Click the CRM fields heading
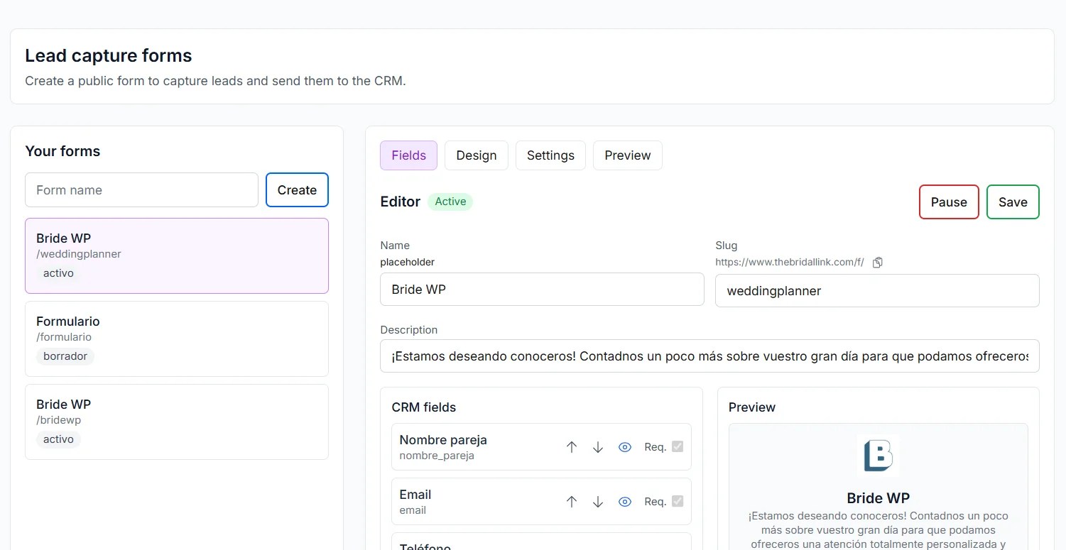Screen dimensions: 1066x550 (x=424, y=407)
